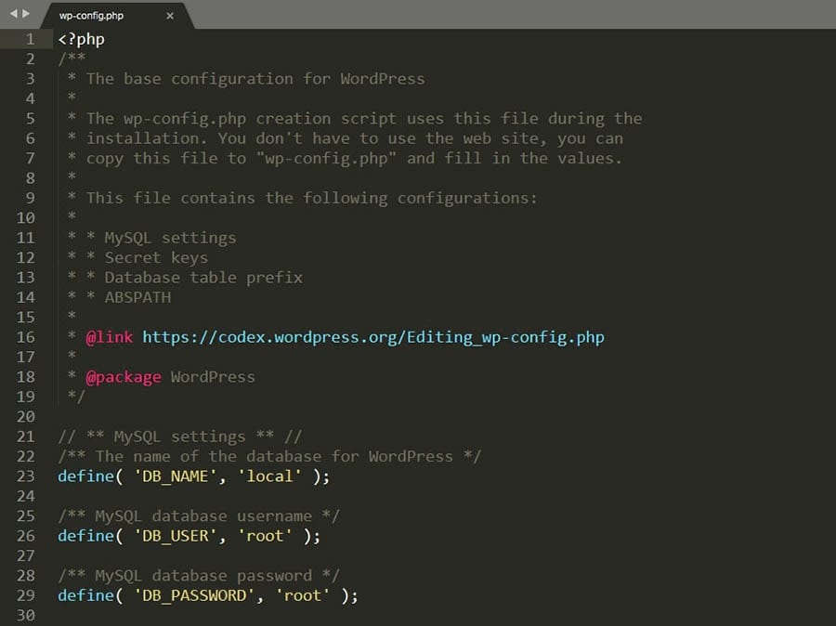Click the ABSPATH text in the comment
The height and width of the screenshot is (626, 836).
(137, 297)
